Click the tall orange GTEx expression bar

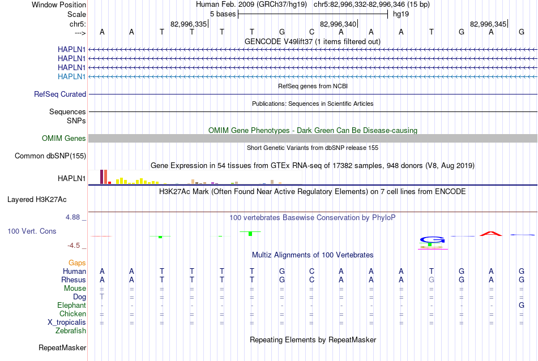(106, 177)
